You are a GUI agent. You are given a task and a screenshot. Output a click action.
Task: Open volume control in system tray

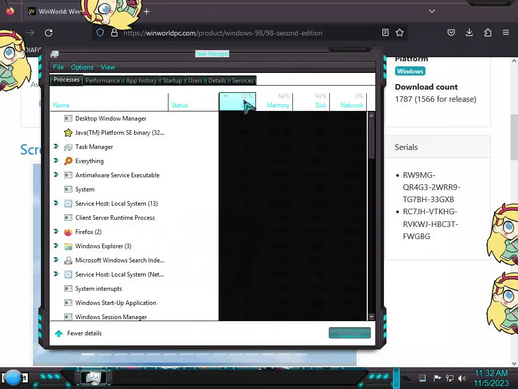(x=462, y=378)
